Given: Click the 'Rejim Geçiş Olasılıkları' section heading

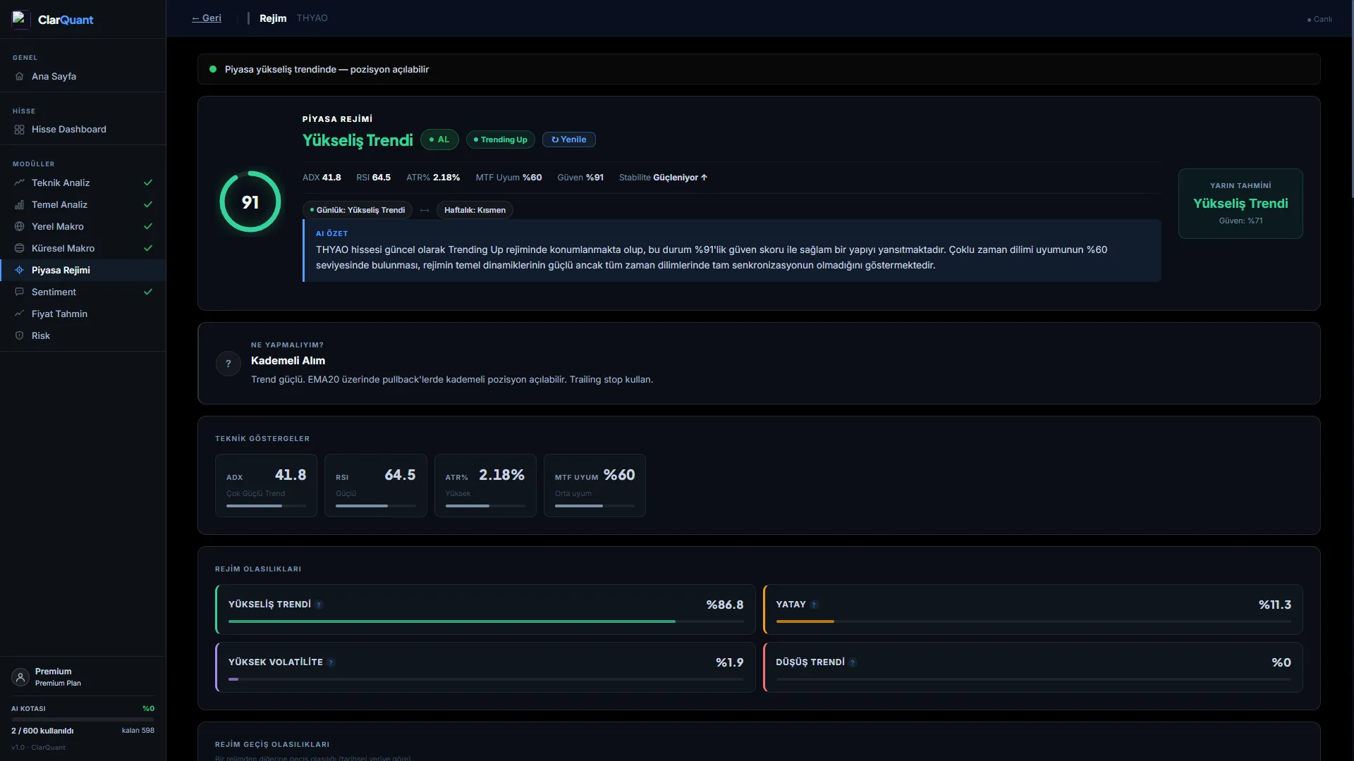Looking at the screenshot, I should pyautogui.click(x=272, y=745).
